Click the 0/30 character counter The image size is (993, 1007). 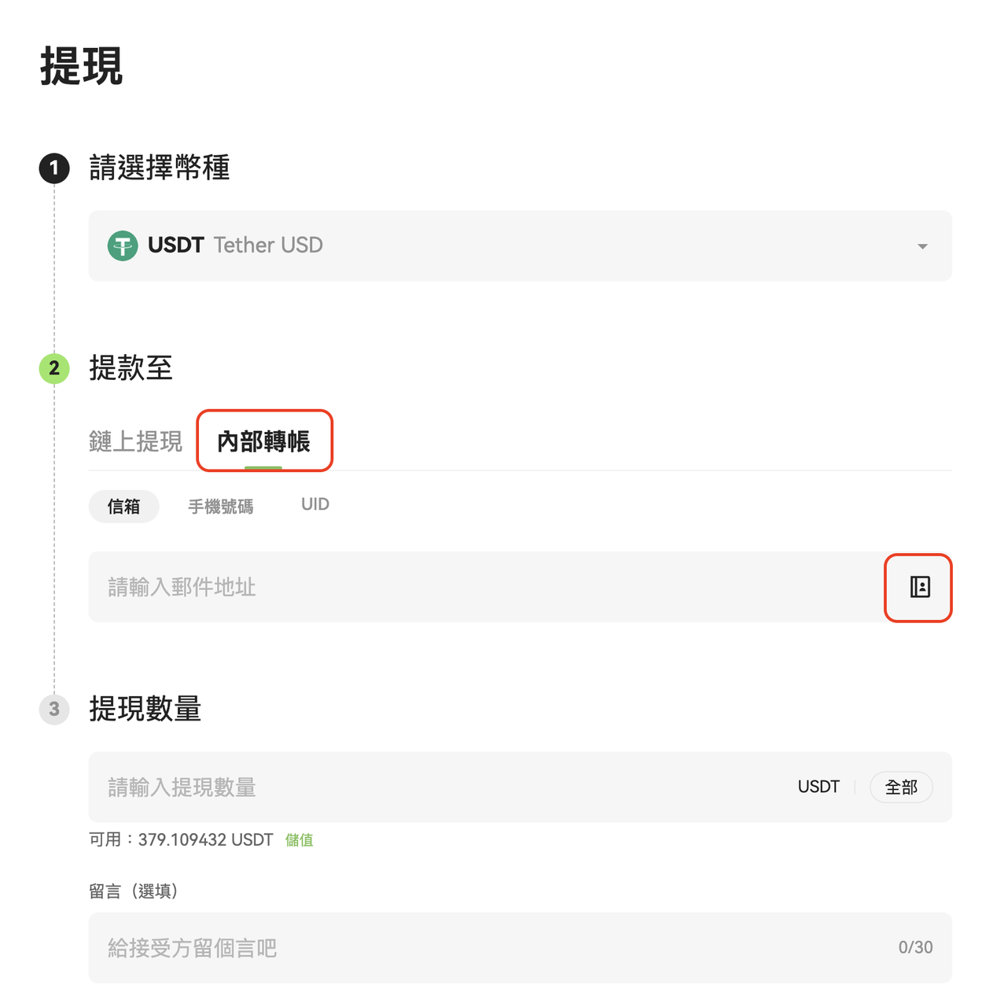point(915,948)
